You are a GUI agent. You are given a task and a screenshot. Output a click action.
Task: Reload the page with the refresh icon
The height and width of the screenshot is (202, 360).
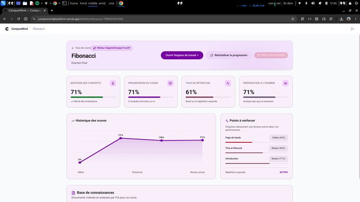pos(19,19)
